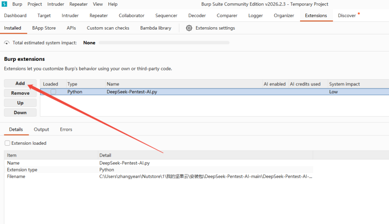Switch to the Bambda library tab

156,28
